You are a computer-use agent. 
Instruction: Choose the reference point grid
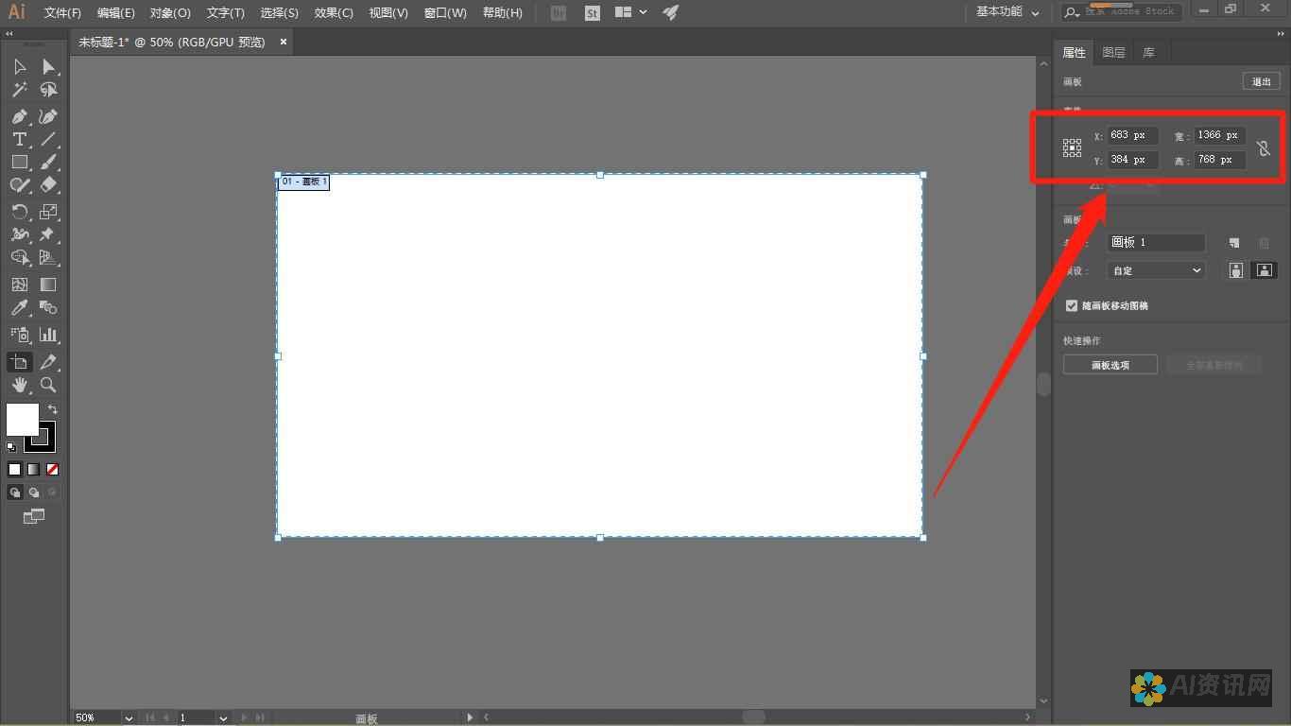tap(1072, 147)
